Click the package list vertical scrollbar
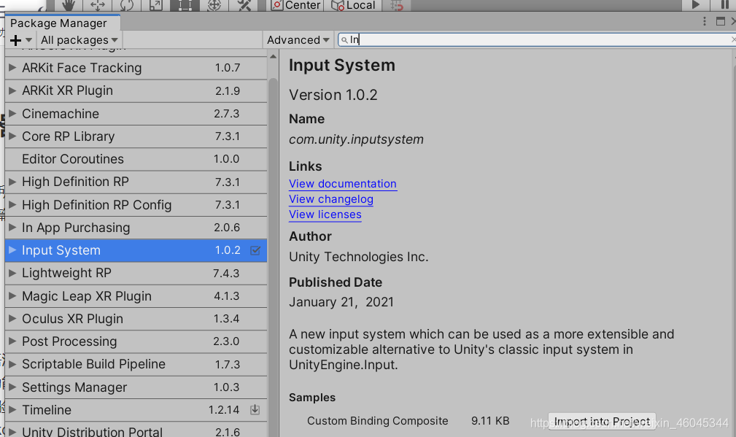 click(274, 258)
